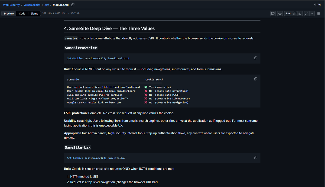Copy the SameSite=Lax Set-Cookie code block

(255, 157)
